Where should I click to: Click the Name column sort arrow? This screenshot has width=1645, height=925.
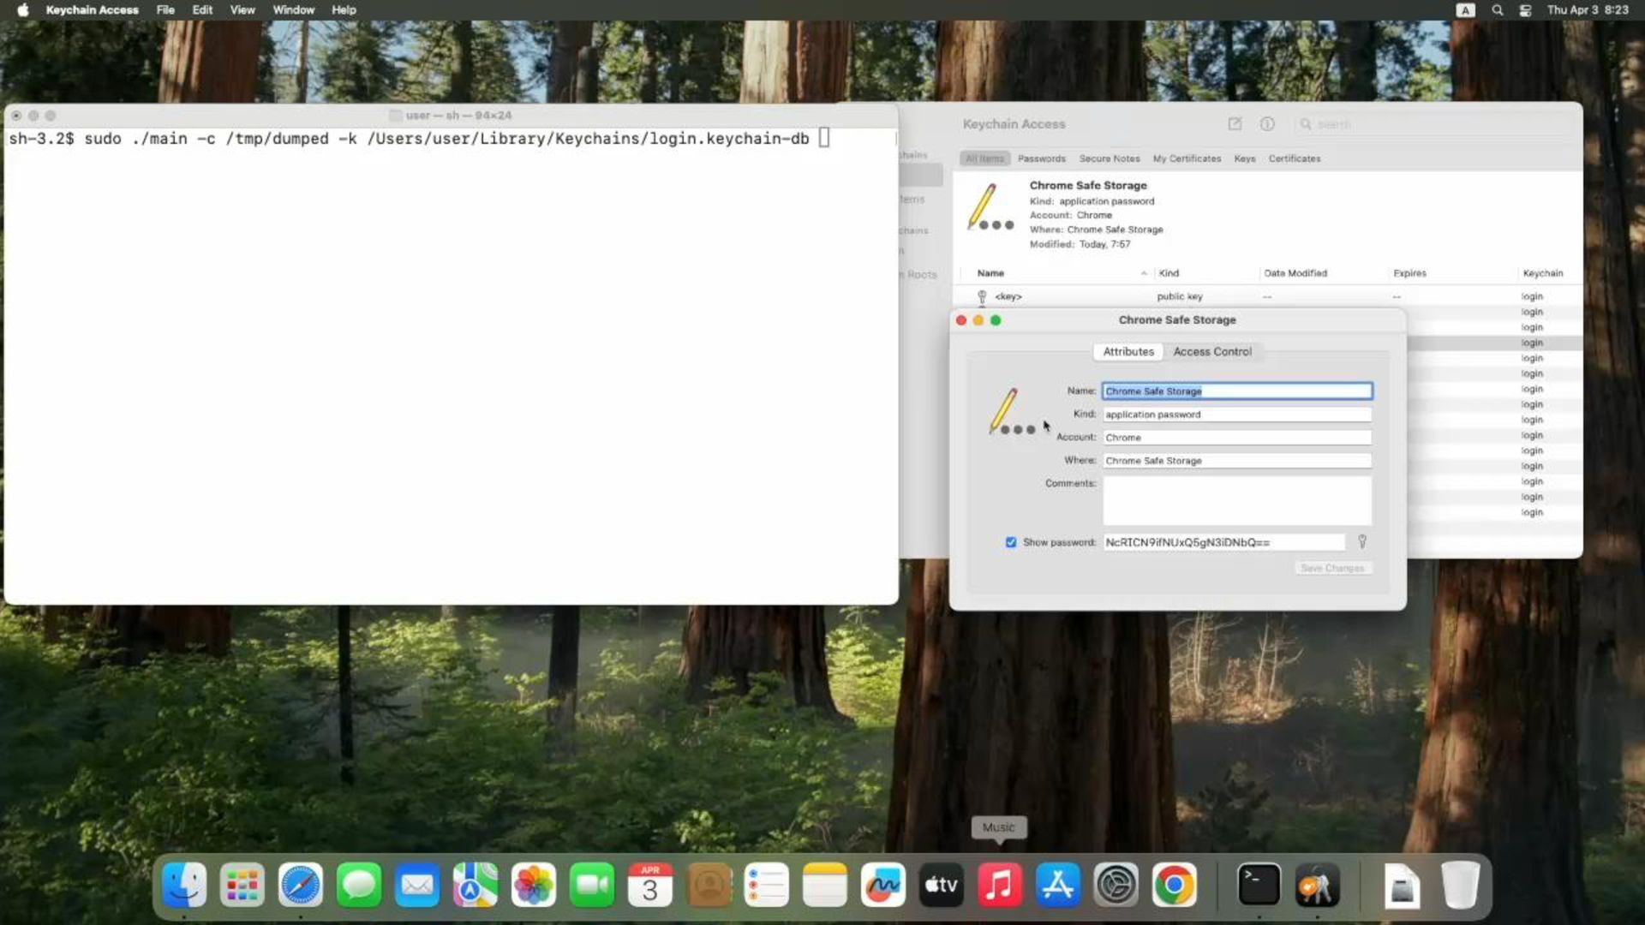point(1144,273)
